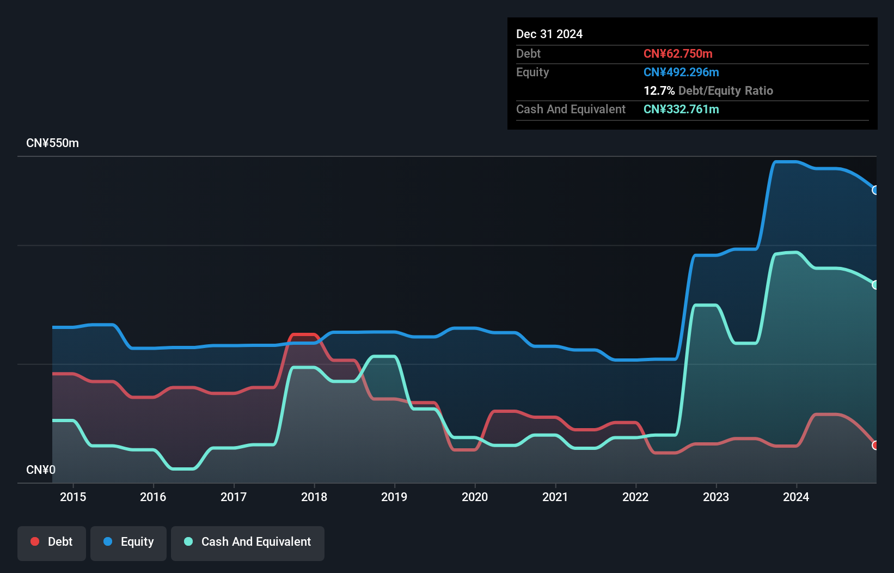This screenshot has width=894, height=573.
Task: Click the CN¥0 y-axis label
Action: 41,470
